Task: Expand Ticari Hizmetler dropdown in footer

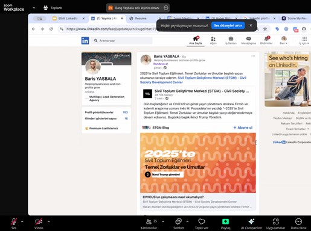Action: pyautogui.click(x=297, y=129)
